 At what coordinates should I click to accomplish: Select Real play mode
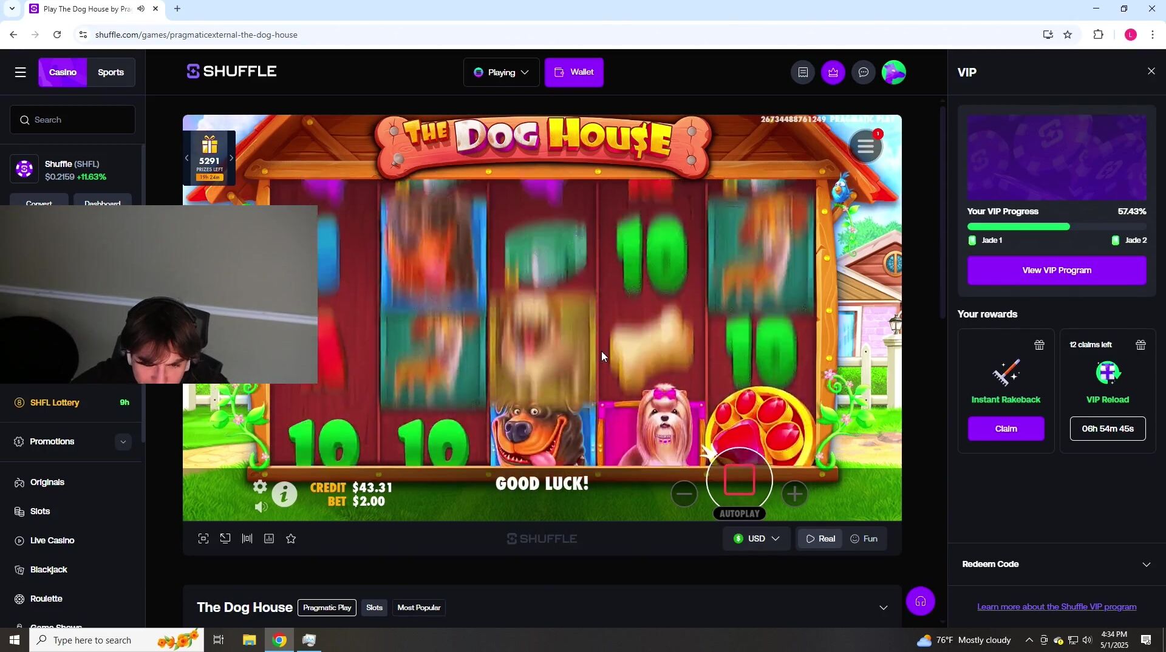tap(820, 538)
